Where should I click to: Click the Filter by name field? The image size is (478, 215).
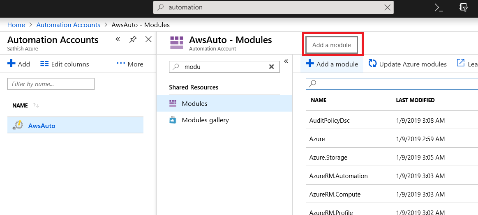[51, 84]
